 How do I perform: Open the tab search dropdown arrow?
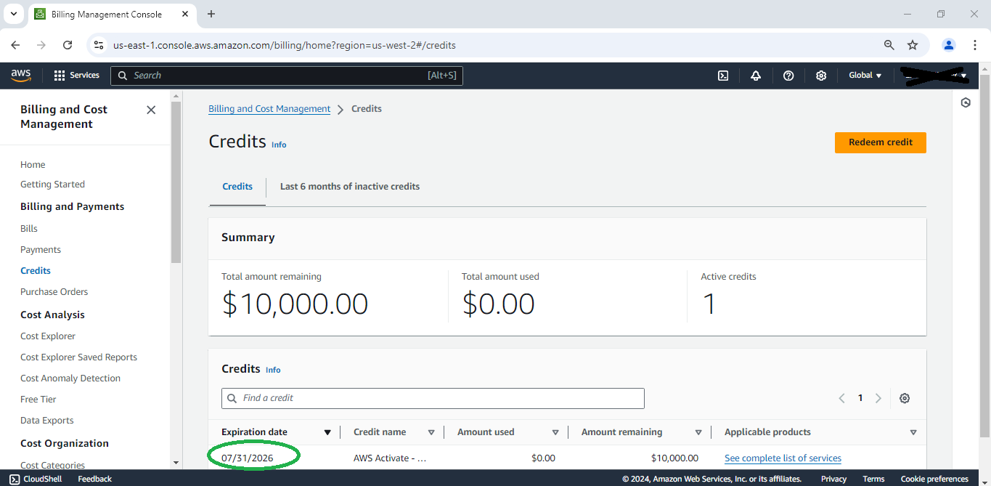coord(13,14)
